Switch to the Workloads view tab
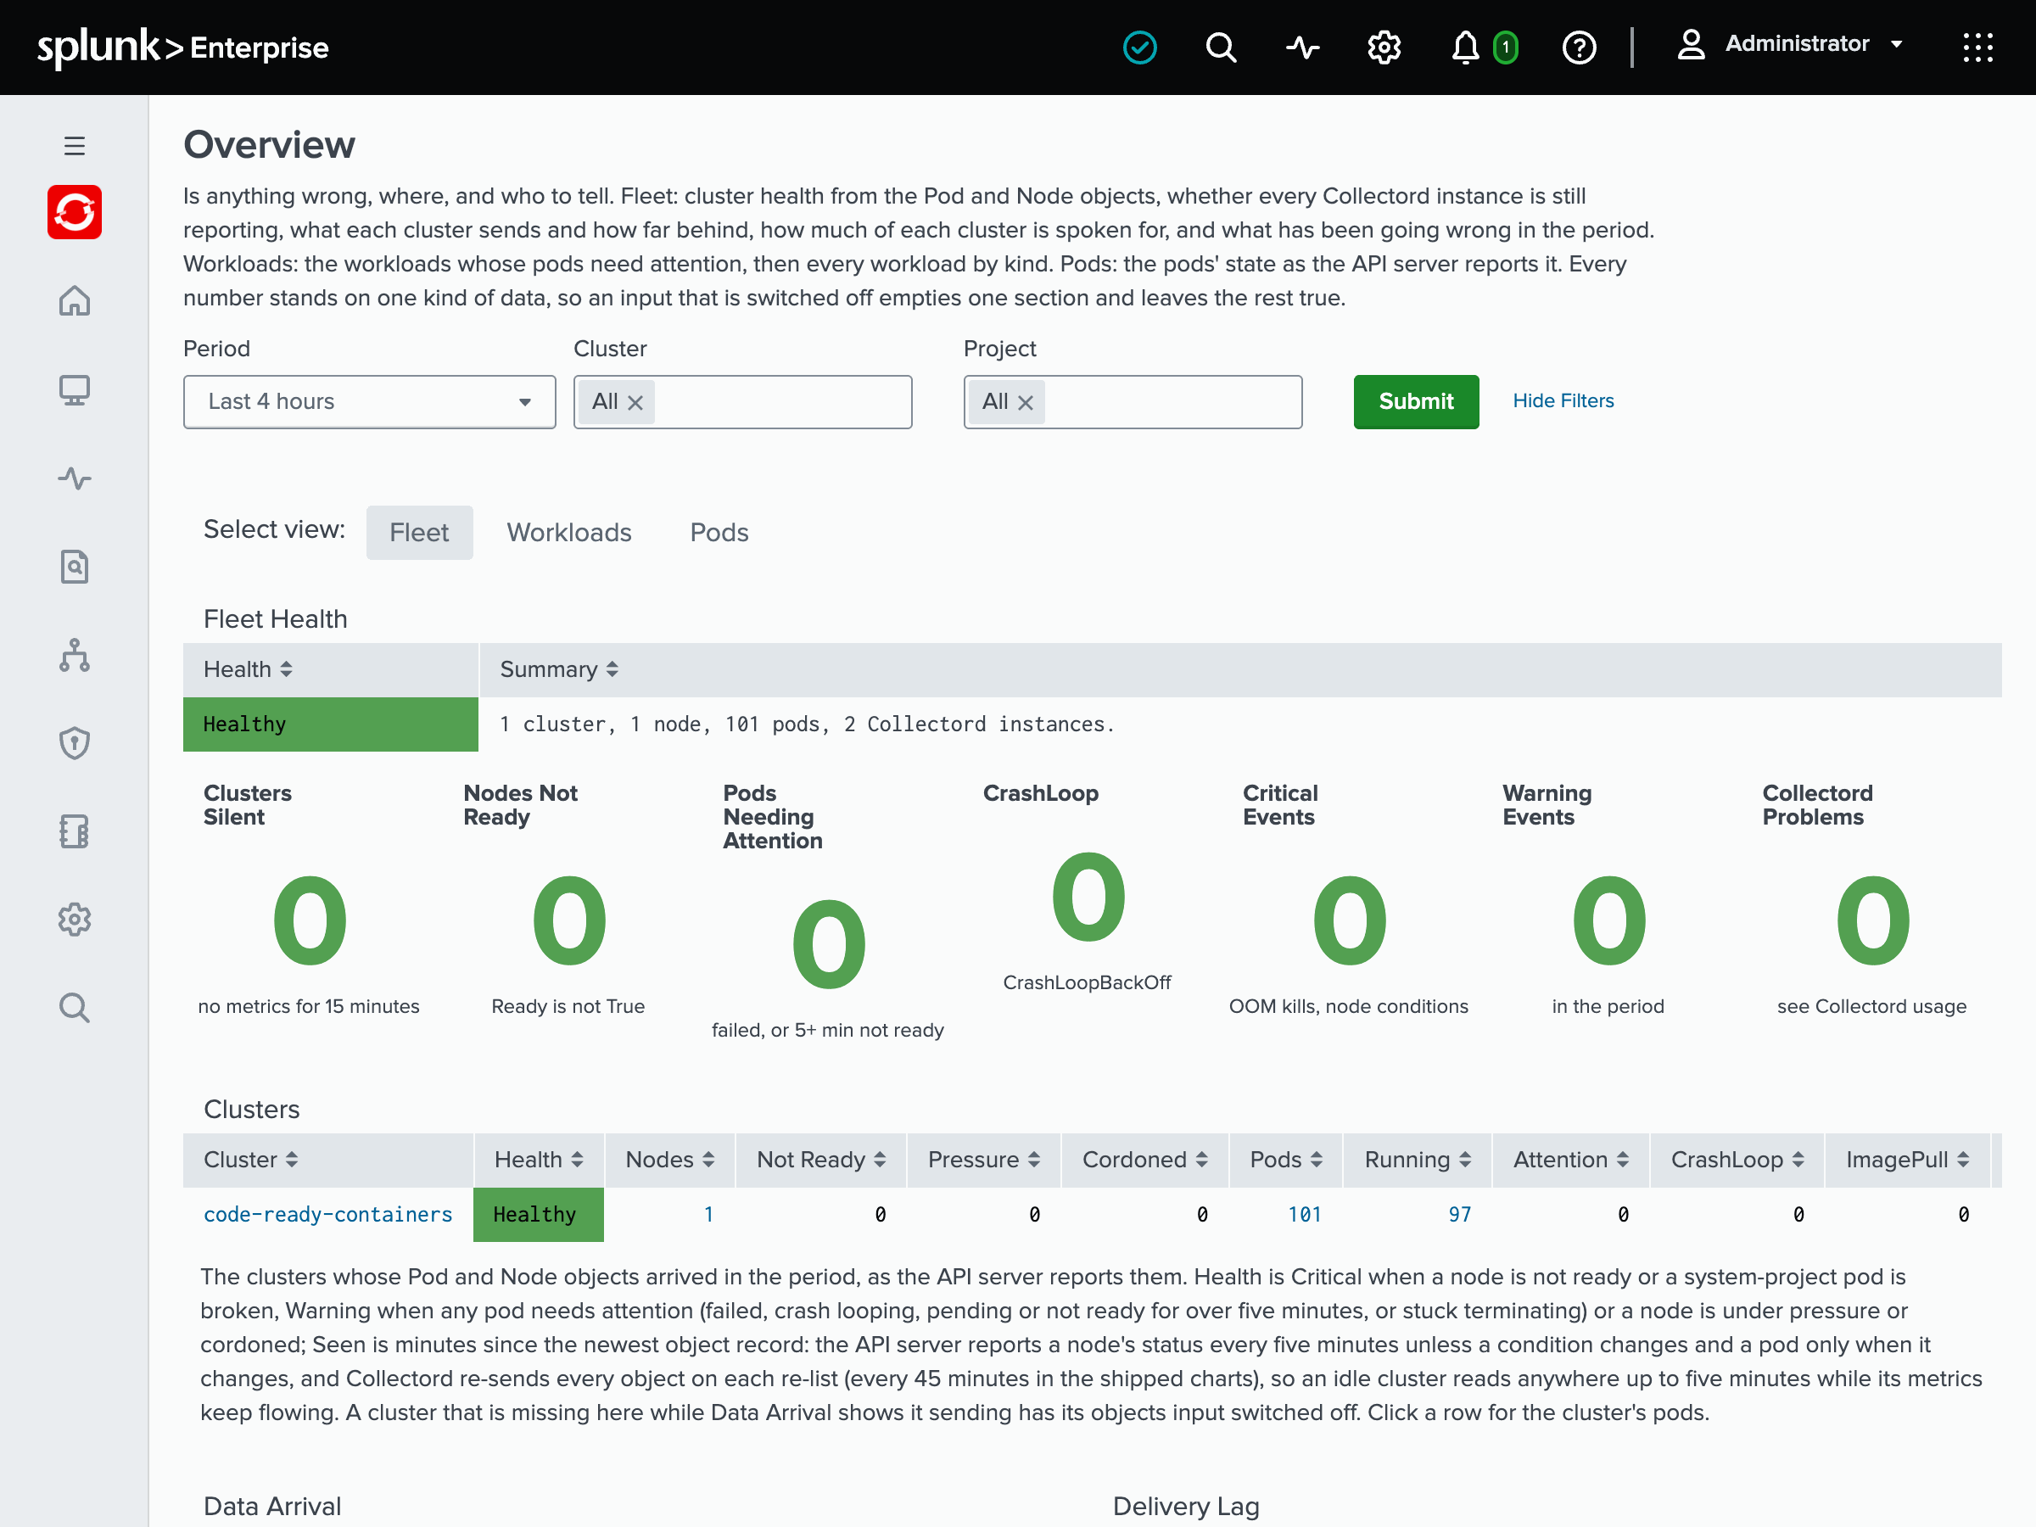Viewport: 2036px width, 1527px height. pyautogui.click(x=569, y=532)
